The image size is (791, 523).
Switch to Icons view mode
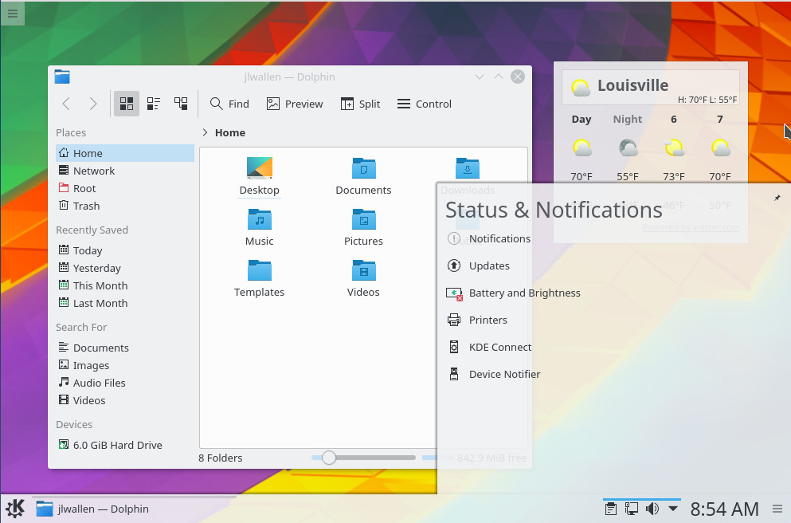127,104
